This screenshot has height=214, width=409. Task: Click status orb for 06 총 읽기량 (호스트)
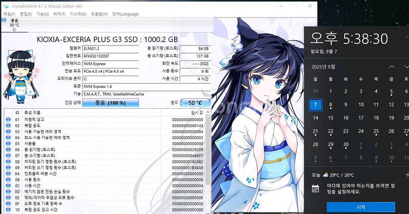pyautogui.click(x=8, y=150)
